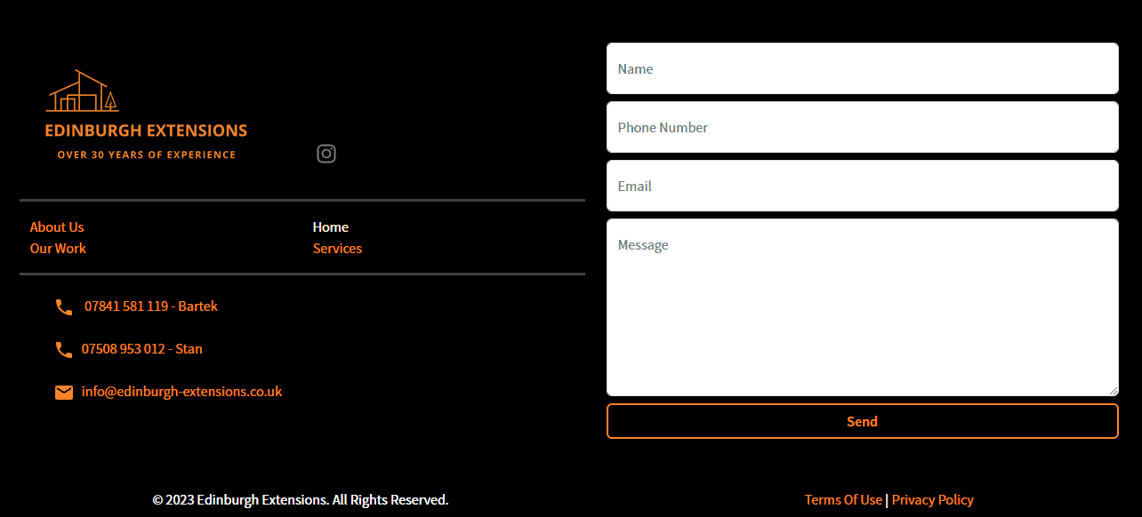This screenshot has height=517, width=1142.
Task: Open the Our Work page
Action: [57, 248]
